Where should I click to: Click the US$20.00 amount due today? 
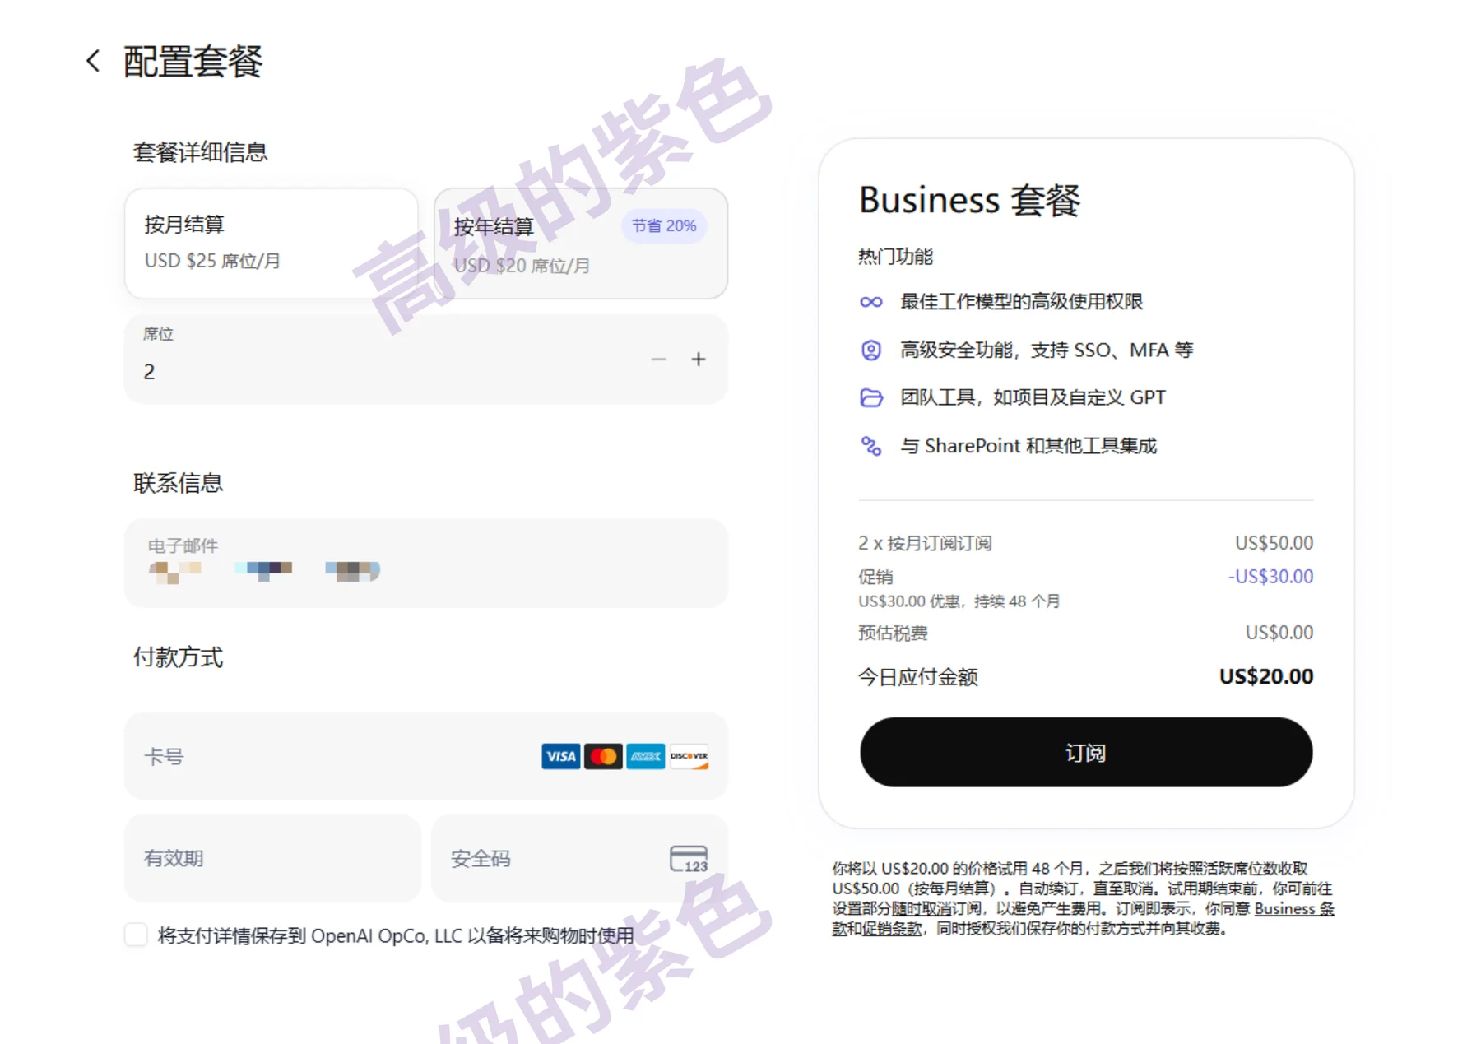(1265, 677)
